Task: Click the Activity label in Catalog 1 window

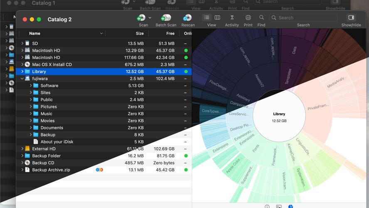Action: 216,8
